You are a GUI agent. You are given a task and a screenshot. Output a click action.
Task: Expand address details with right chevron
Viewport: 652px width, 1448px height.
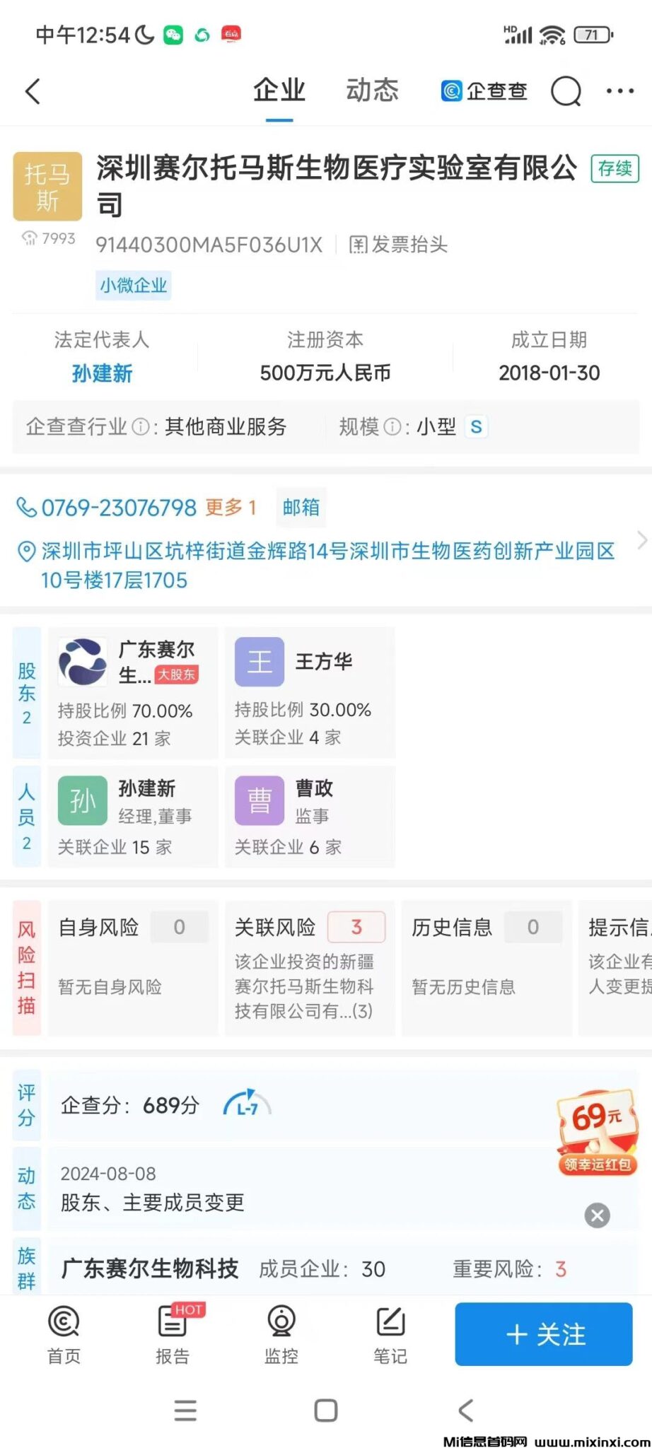tap(641, 540)
